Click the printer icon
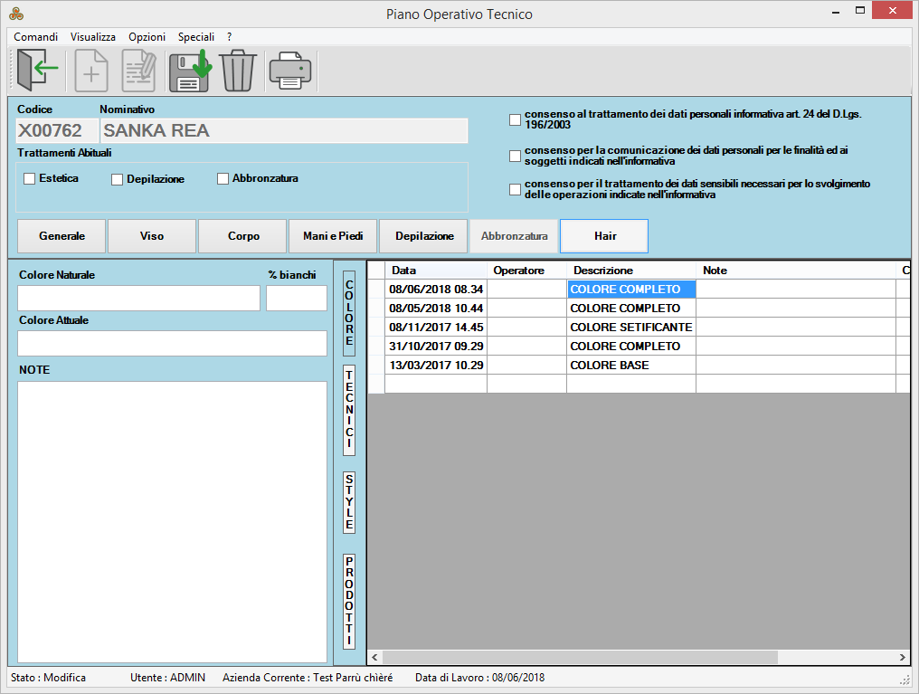The width and height of the screenshot is (919, 694). click(x=289, y=71)
